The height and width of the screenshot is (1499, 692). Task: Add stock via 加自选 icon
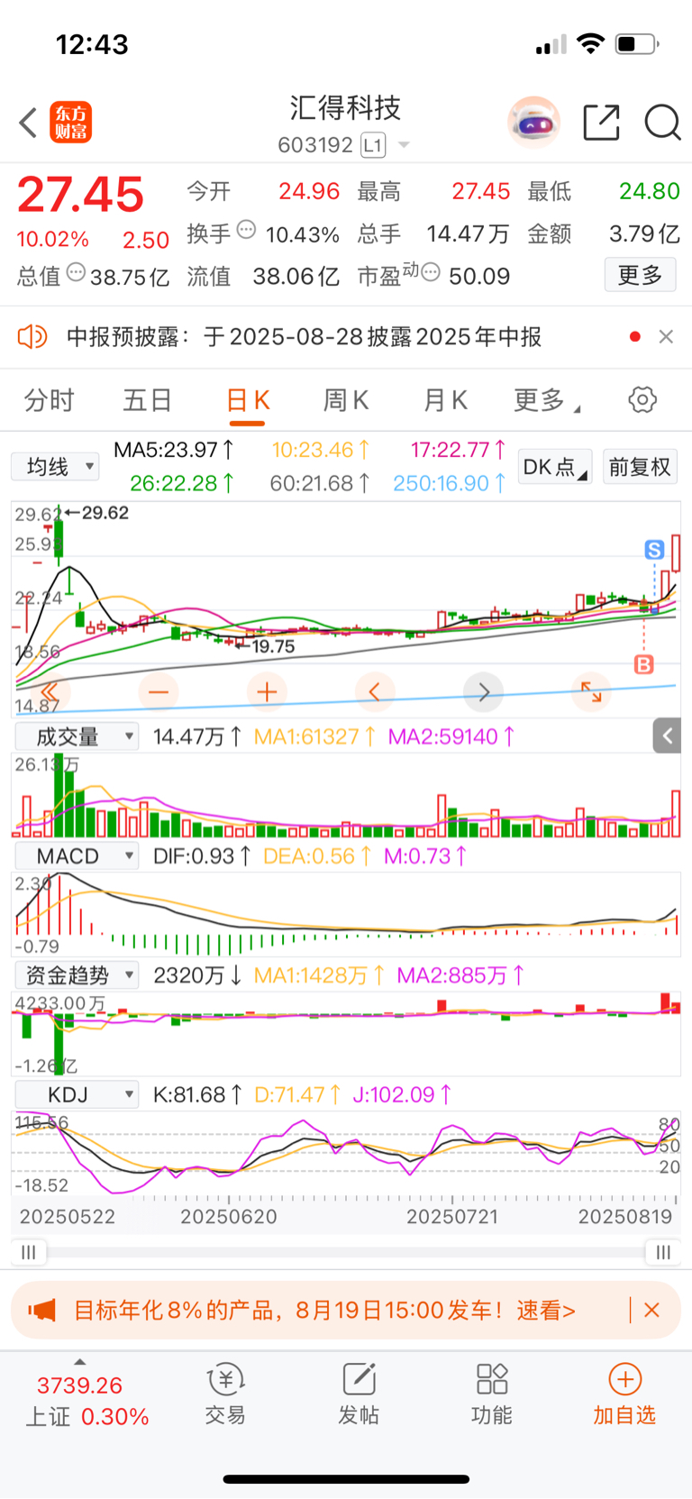(624, 1394)
